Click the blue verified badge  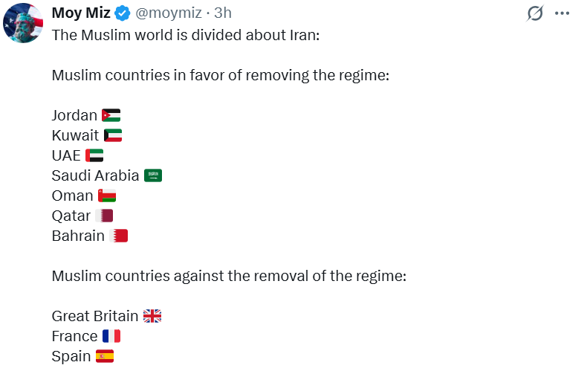click(x=123, y=13)
